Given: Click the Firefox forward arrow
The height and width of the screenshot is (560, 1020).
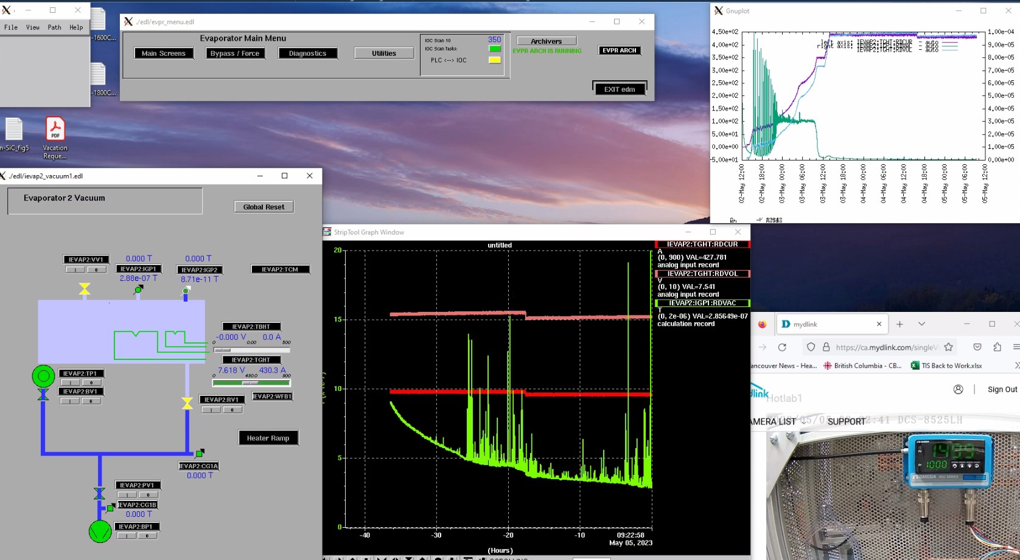Looking at the screenshot, I should point(763,347).
